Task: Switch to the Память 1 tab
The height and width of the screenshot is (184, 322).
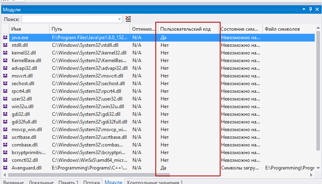Action: [x=68, y=182]
